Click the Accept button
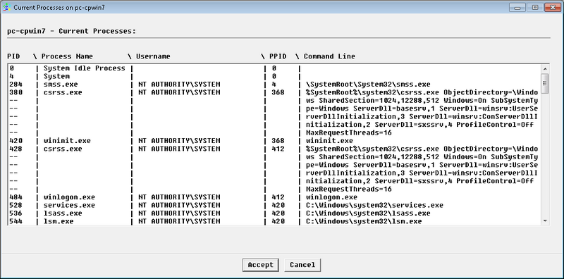564x279 pixels. [260, 265]
